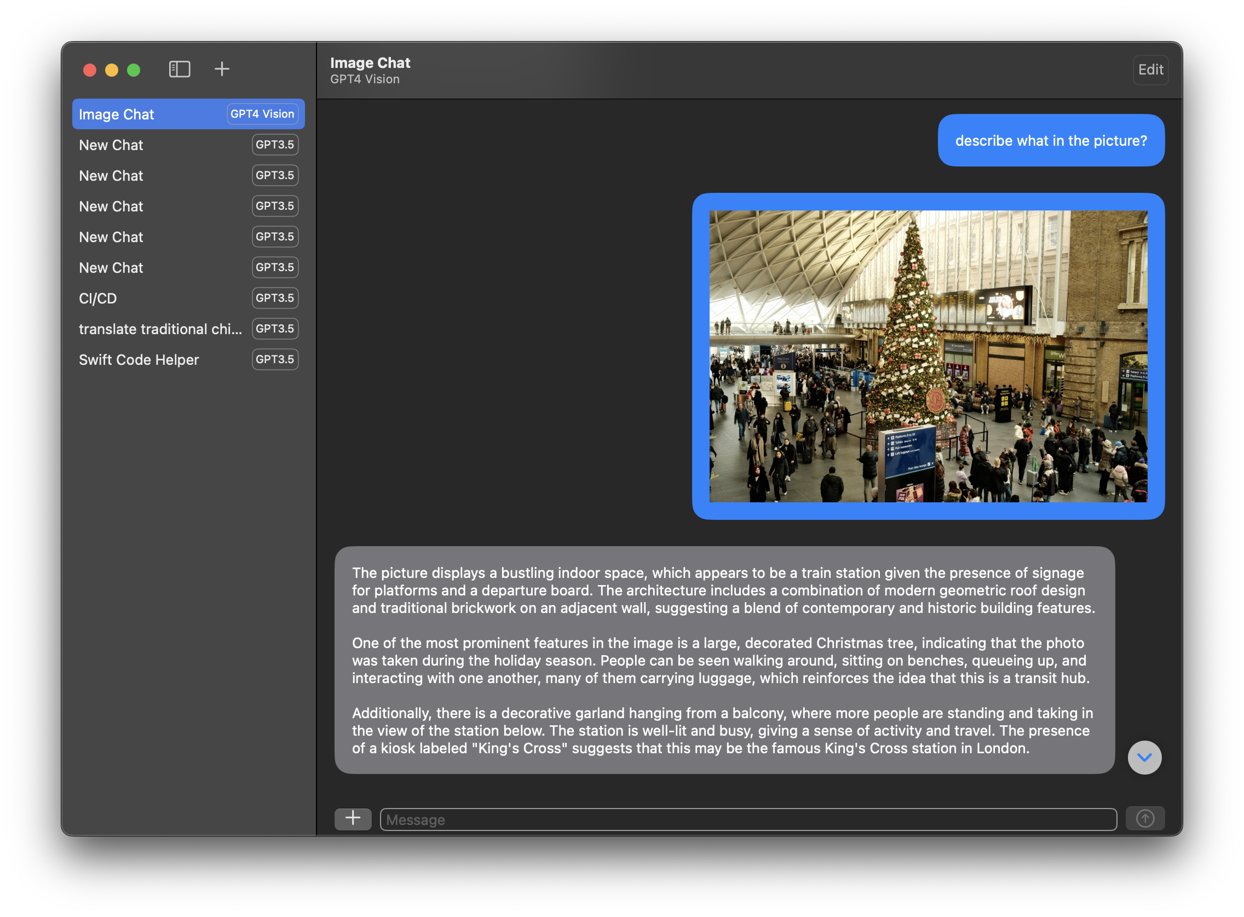The width and height of the screenshot is (1244, 917).
Task: Open the Christmas tree station photo
Action: (928, 357)
